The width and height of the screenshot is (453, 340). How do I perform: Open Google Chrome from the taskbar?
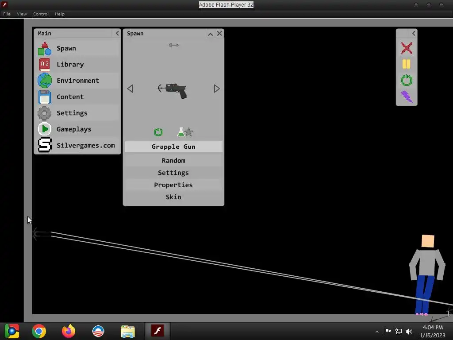click(39, 331)
